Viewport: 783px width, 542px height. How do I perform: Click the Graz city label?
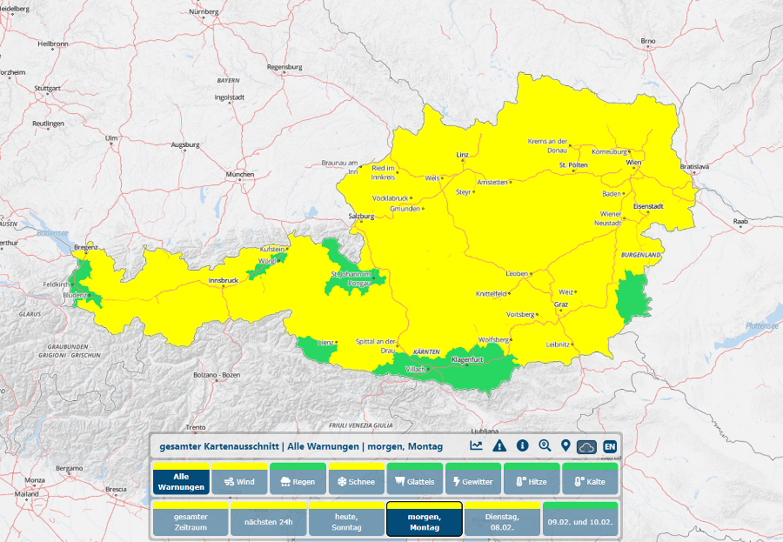coord(561,304)
